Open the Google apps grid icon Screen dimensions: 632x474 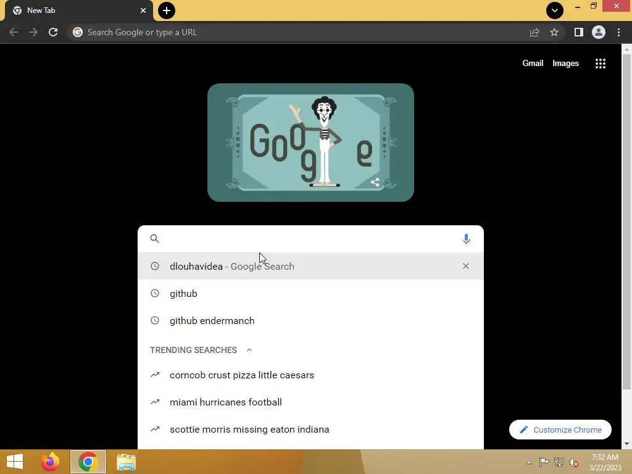pos(601,64)
